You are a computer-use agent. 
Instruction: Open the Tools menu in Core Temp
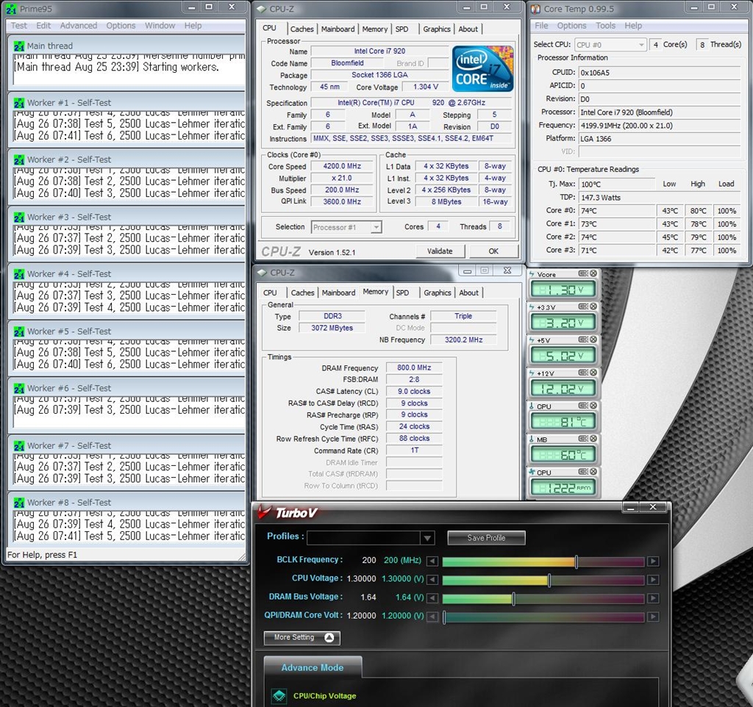click(606, 26)
